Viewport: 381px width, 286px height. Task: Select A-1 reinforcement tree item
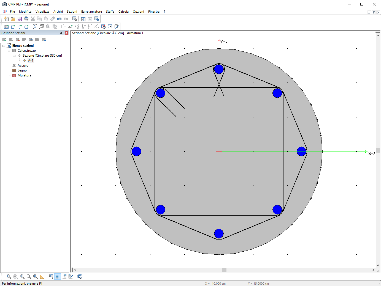click(31, 61)
